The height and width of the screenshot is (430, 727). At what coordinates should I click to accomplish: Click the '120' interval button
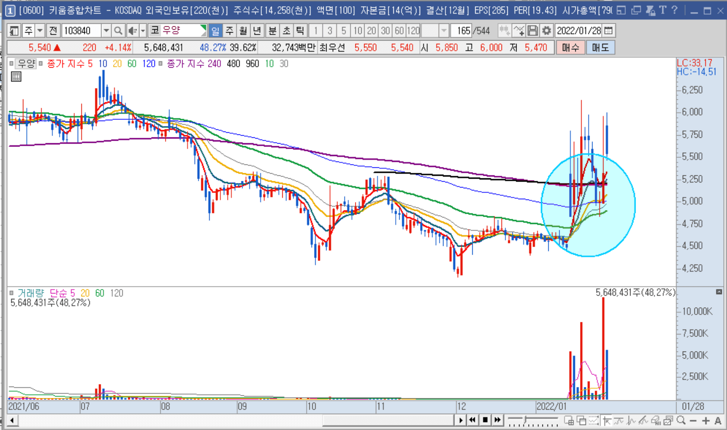coord(413,30)
